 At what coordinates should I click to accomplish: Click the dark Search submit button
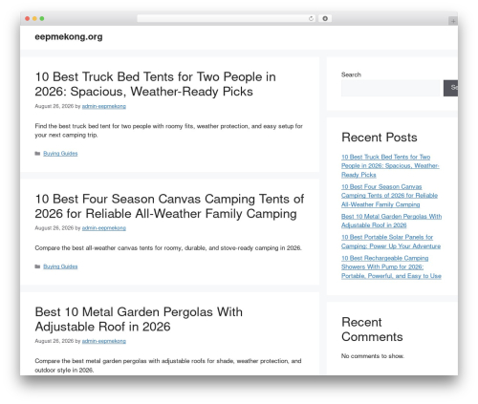point(450,88)
